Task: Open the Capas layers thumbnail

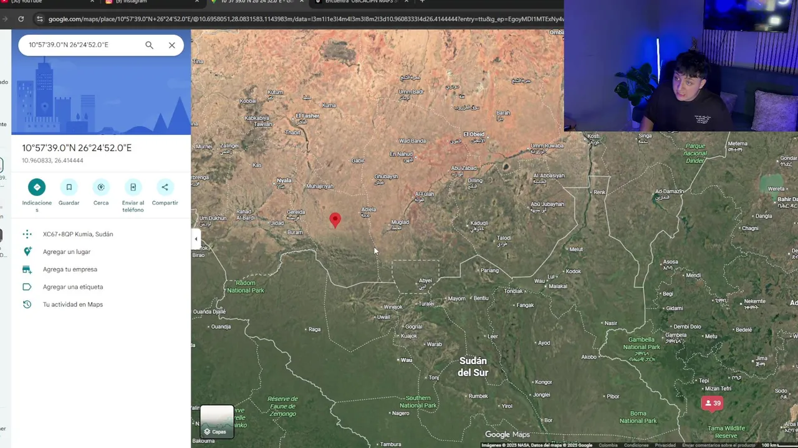Action: pyautogui.click(x=217, y=422)
